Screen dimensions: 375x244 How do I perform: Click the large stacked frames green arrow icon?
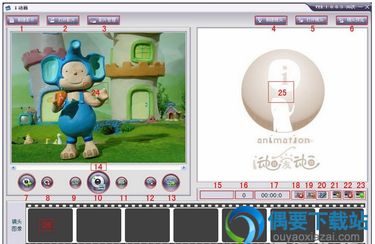tap(171, 183)
